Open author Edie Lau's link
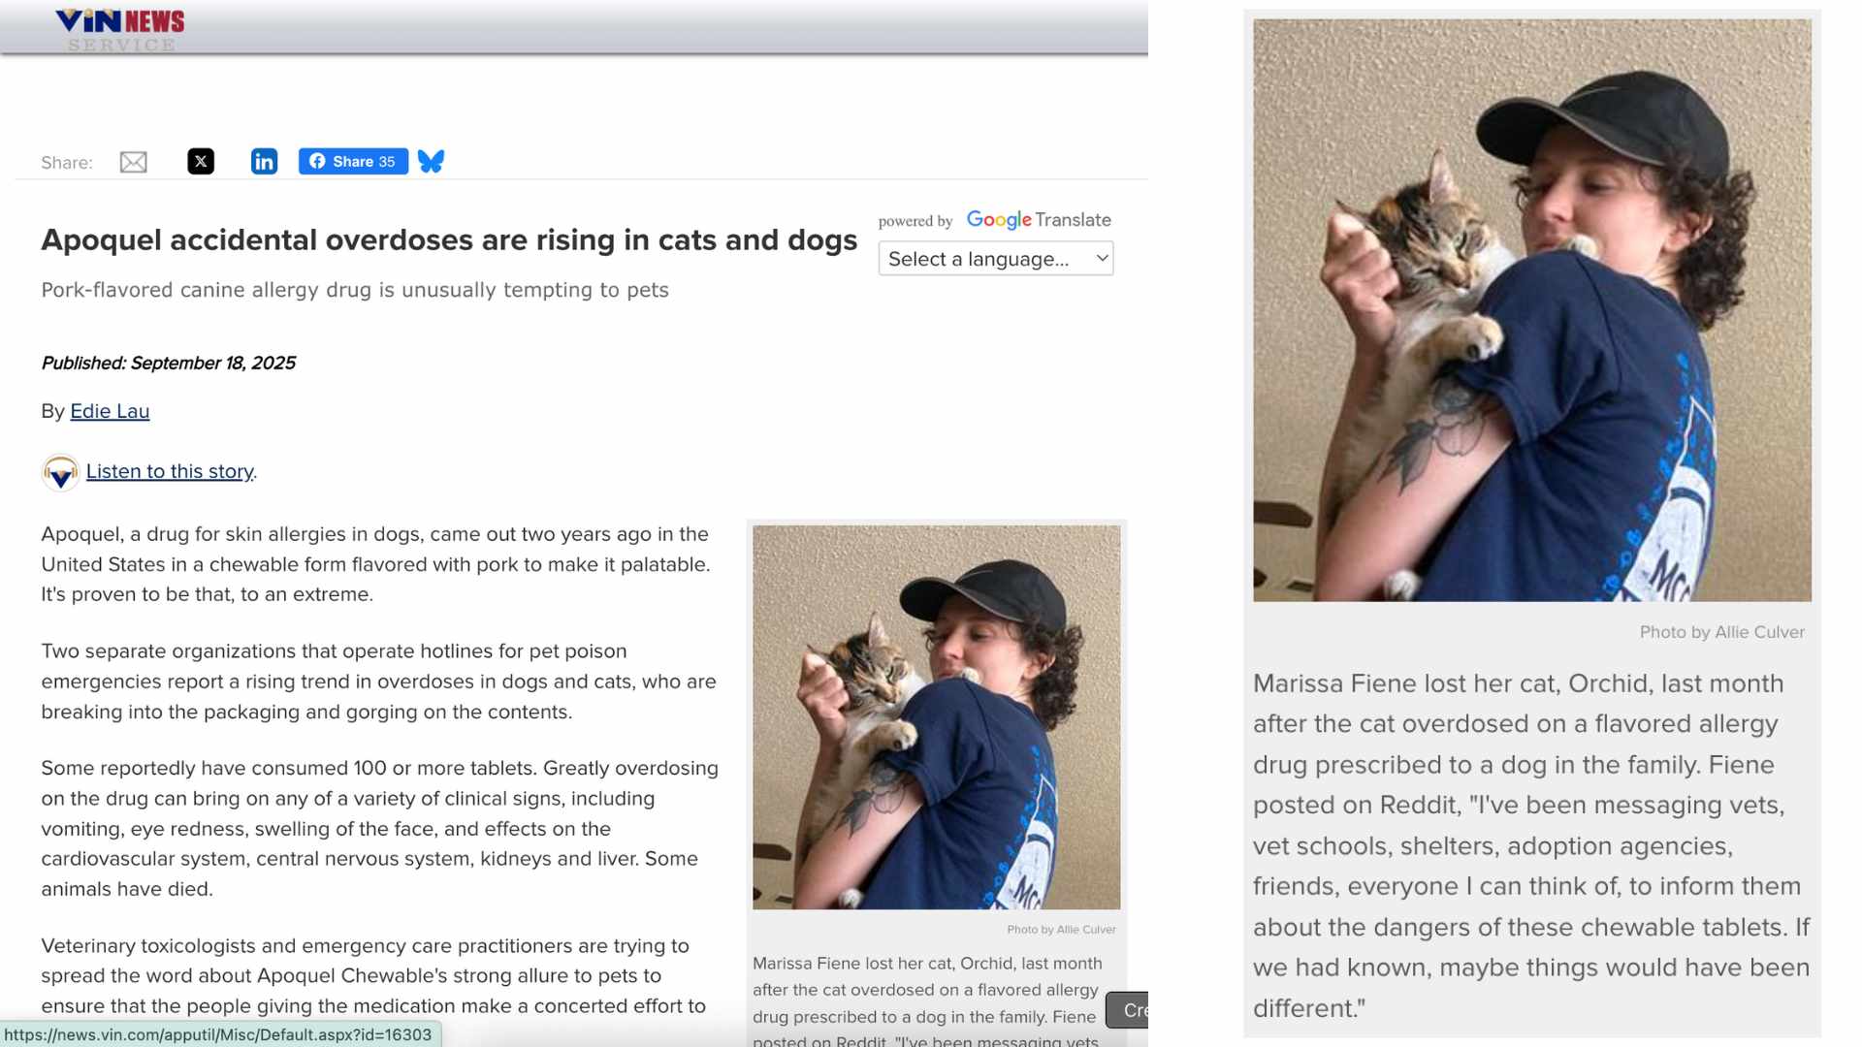 110,411
